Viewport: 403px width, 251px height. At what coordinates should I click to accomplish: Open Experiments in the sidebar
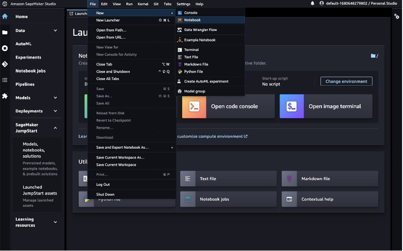pos(28,57)
